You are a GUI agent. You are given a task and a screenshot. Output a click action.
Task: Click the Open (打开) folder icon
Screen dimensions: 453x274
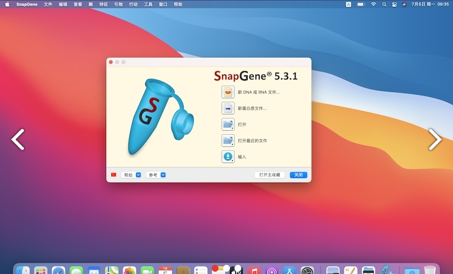[228, 124]
